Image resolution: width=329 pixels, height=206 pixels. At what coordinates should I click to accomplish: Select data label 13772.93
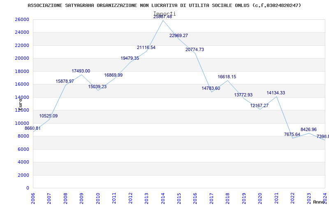tap(243, 95)
